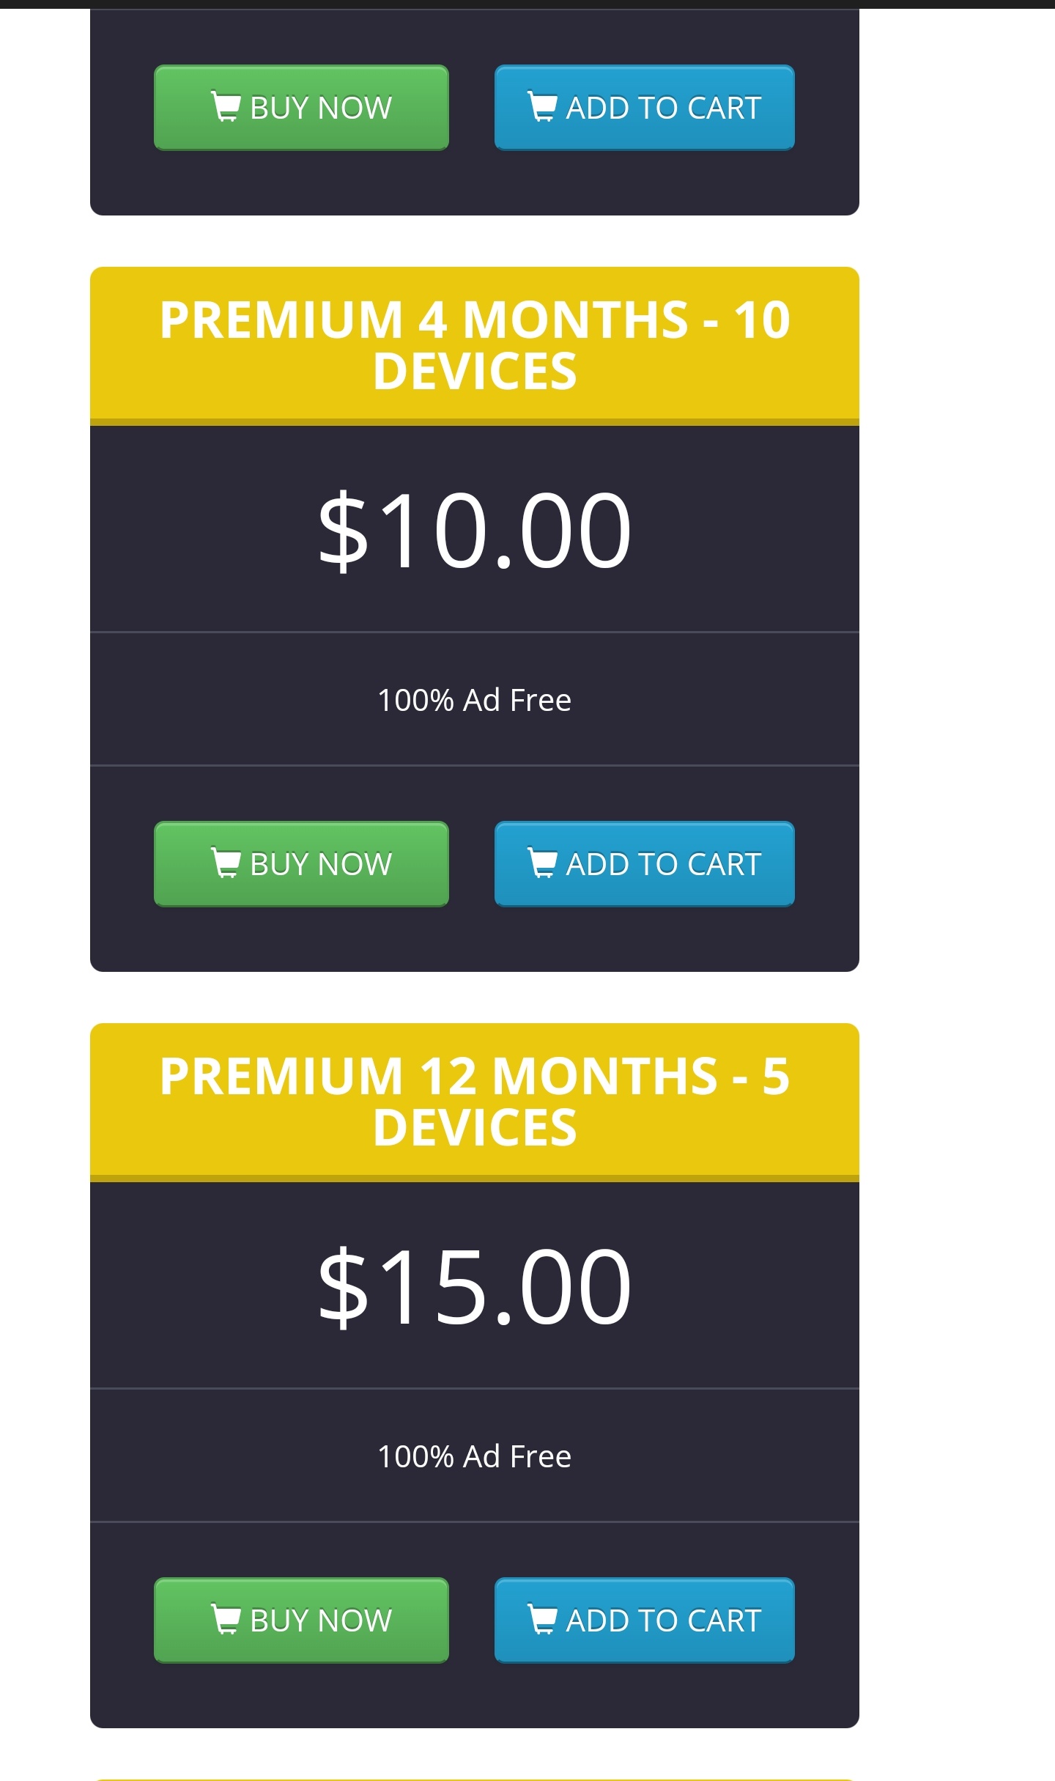
Task: Select the Premium 4 Months - 10 Devices heading
Action: (x=475, y=345)
